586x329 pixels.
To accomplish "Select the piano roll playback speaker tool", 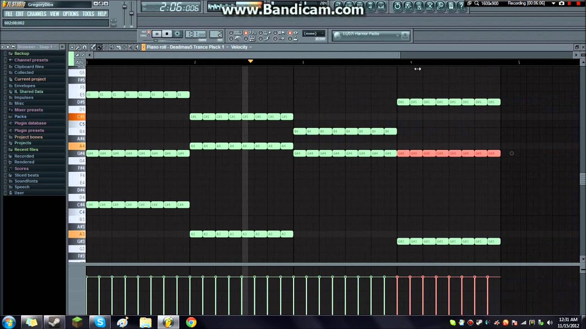I will [x=136, y=47].
